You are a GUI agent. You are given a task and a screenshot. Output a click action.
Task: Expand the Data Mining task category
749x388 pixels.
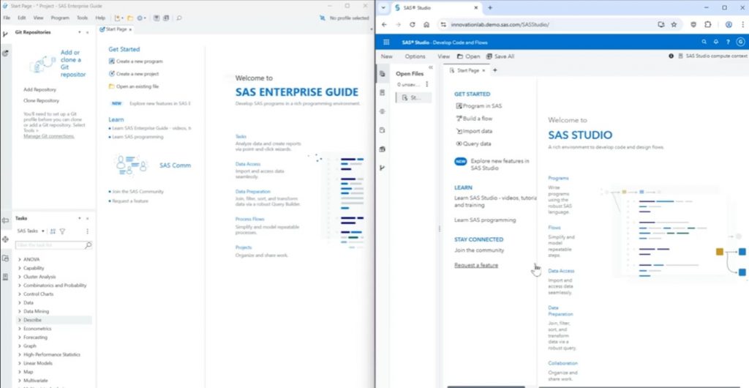point(20,311)
